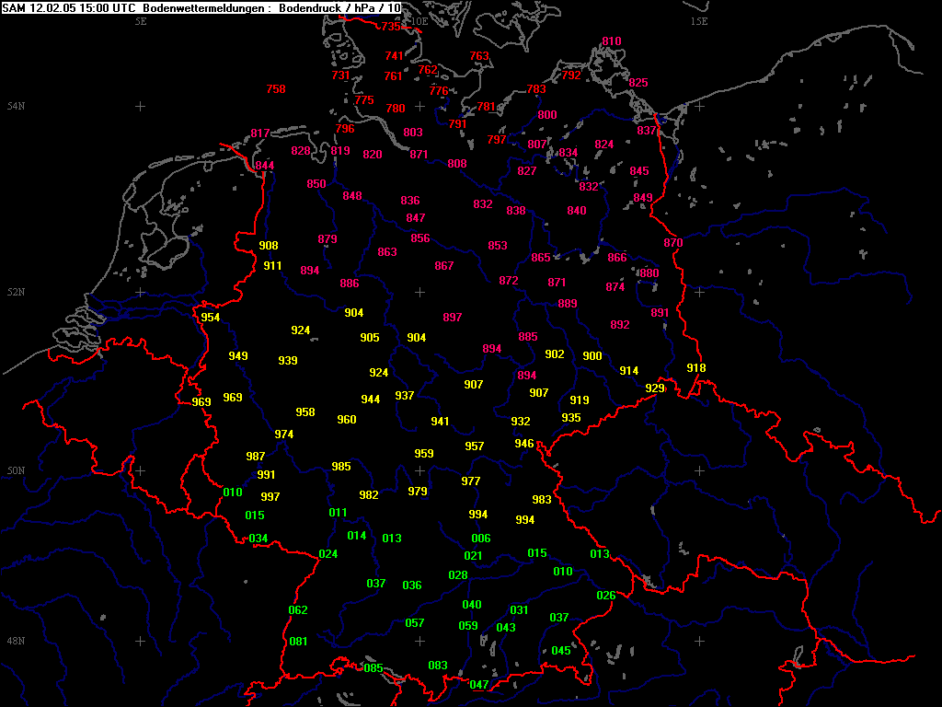Image resolution: width=942 pixels, height=707 pixels.
Task: Select the red station value 735
Action: (392, 27)
